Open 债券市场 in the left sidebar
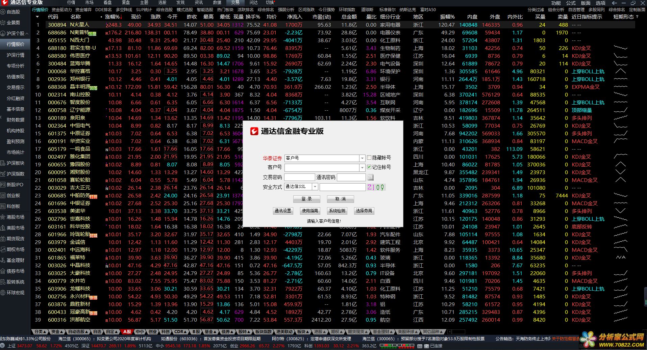Screen dimensions: 647x350 tap(16, 271)
